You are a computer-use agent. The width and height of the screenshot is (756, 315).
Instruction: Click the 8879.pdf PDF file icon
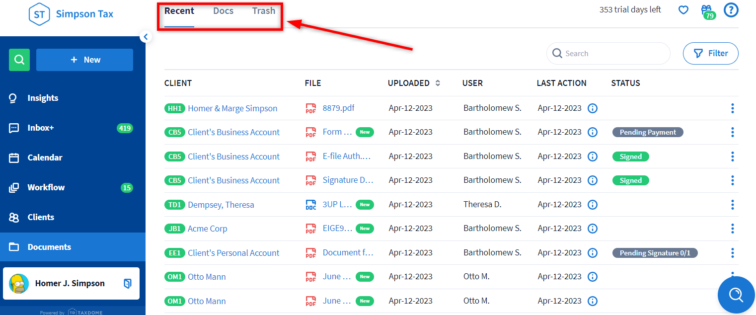pos(311,108)
